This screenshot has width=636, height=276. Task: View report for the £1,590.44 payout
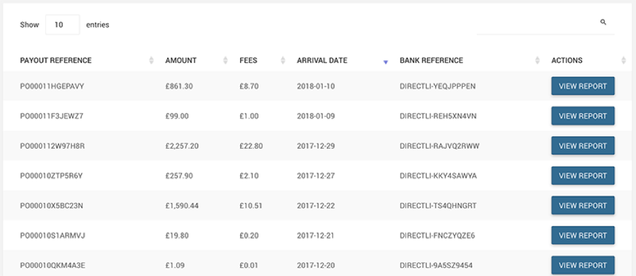click(x=583, y=206)
